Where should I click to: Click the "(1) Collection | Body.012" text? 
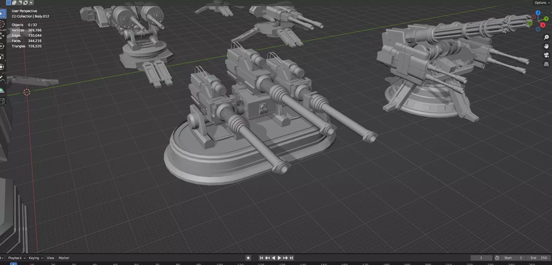(x=31, y=16)
